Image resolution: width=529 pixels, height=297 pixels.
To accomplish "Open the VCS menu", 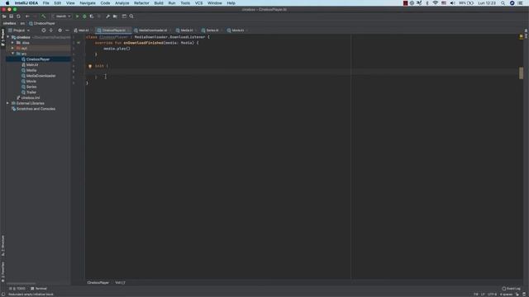I will (198, 3).
